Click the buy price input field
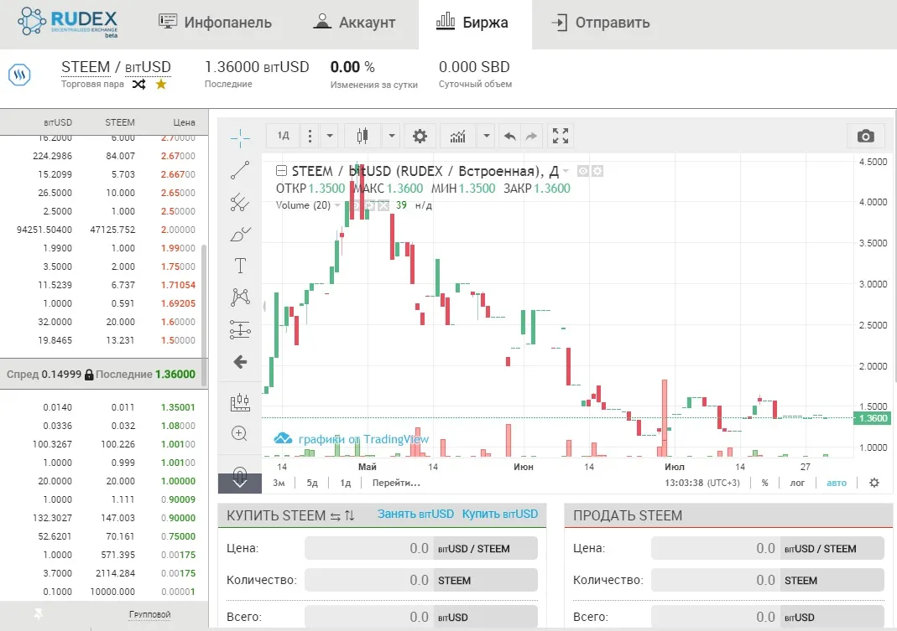 click(369, 548)
